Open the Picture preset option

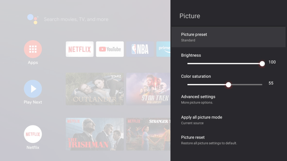pos(194,37)
